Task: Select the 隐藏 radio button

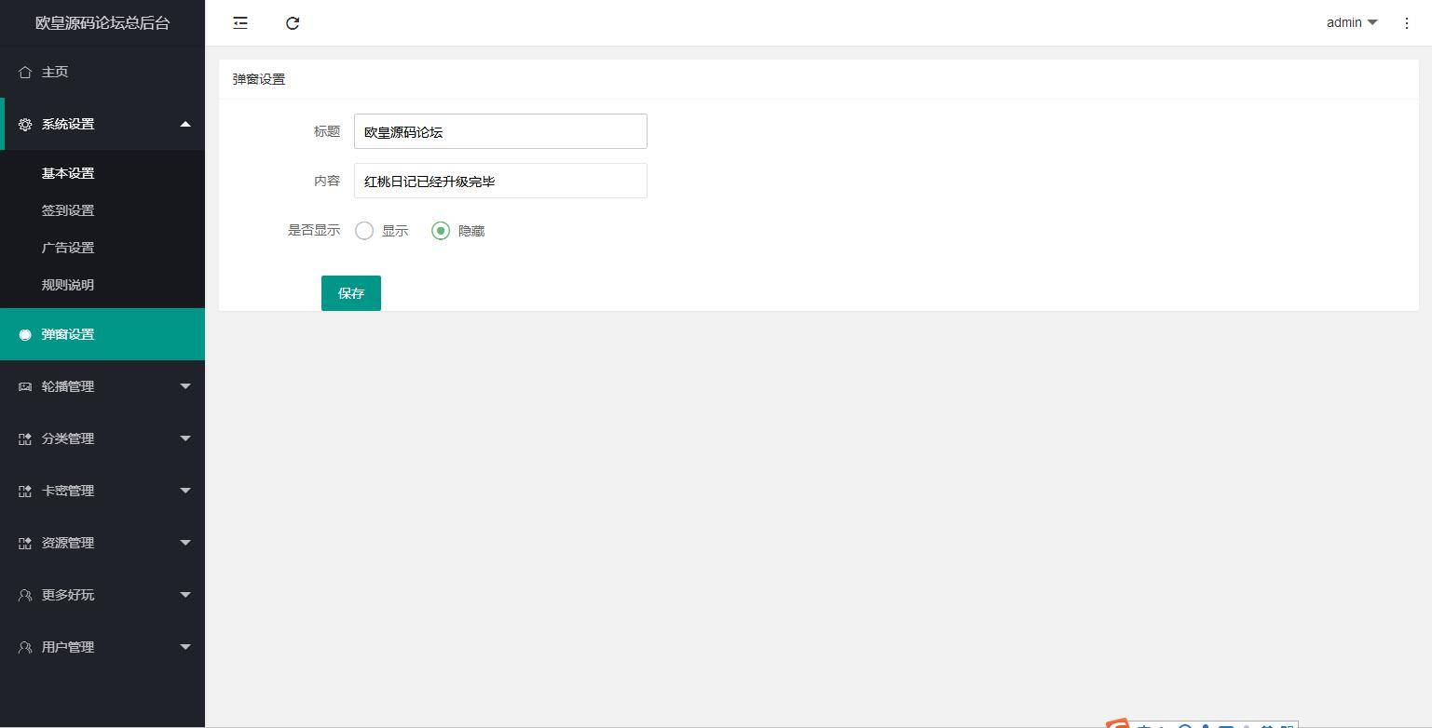Action: click(440, 230)
